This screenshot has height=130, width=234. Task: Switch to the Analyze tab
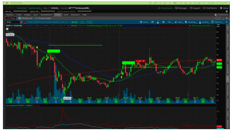pos(27,15)
